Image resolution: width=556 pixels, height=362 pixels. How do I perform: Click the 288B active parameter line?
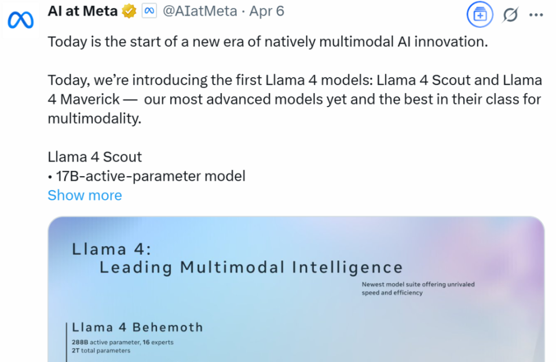point(122,342)
